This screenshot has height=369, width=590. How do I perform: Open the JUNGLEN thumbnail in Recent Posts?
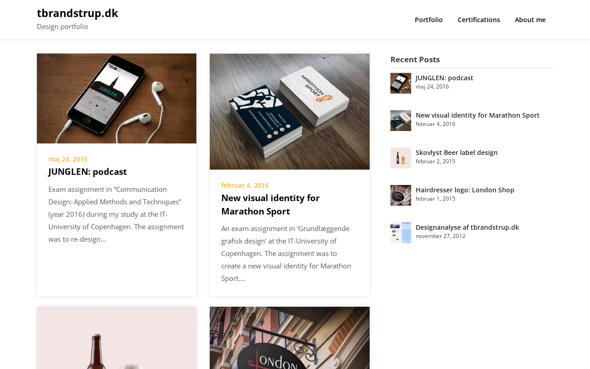click(x=401, y=83)
